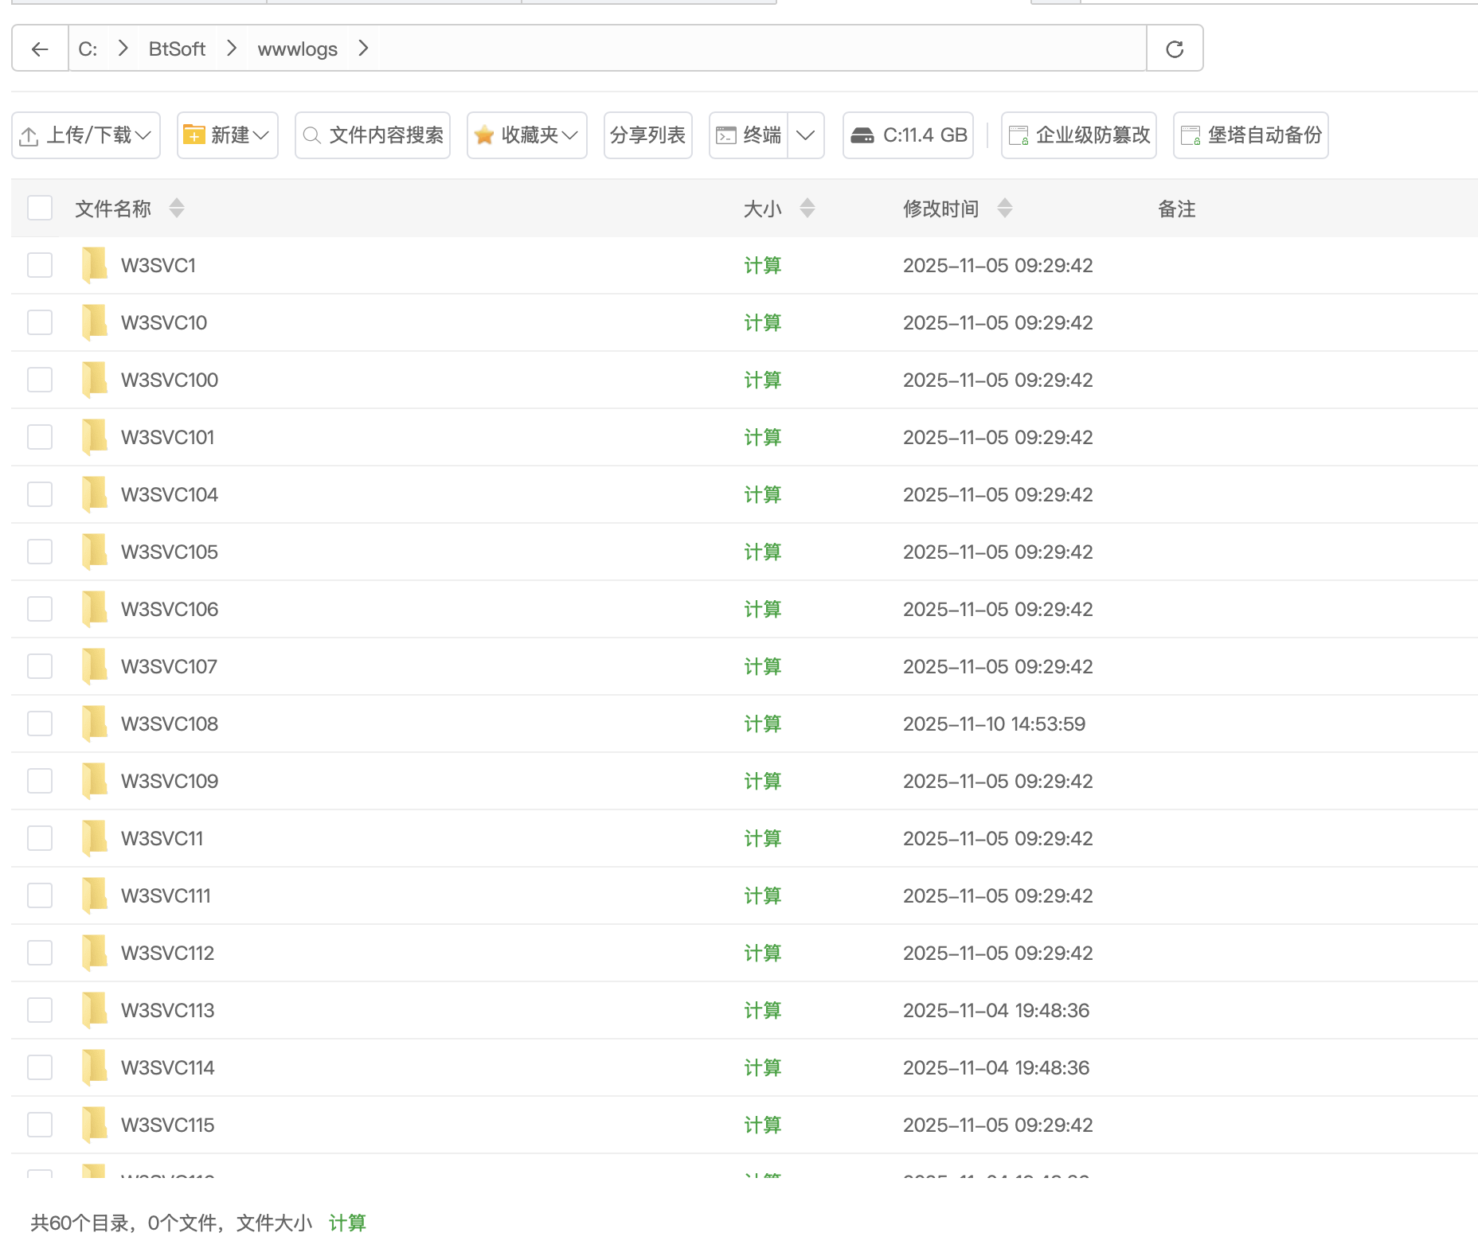Click 计算 link for W3SVC100 size
This screenshot has height=1256, width=1478.
pos(762,380)
